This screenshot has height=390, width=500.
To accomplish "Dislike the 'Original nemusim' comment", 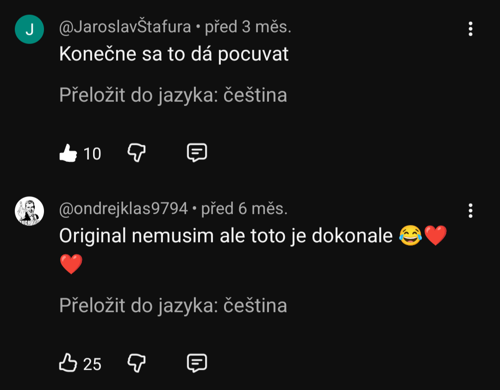I will point(136,363).
